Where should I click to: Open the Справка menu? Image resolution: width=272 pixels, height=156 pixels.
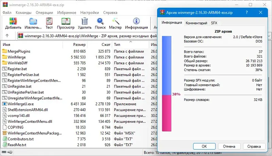tap(110, 13)
